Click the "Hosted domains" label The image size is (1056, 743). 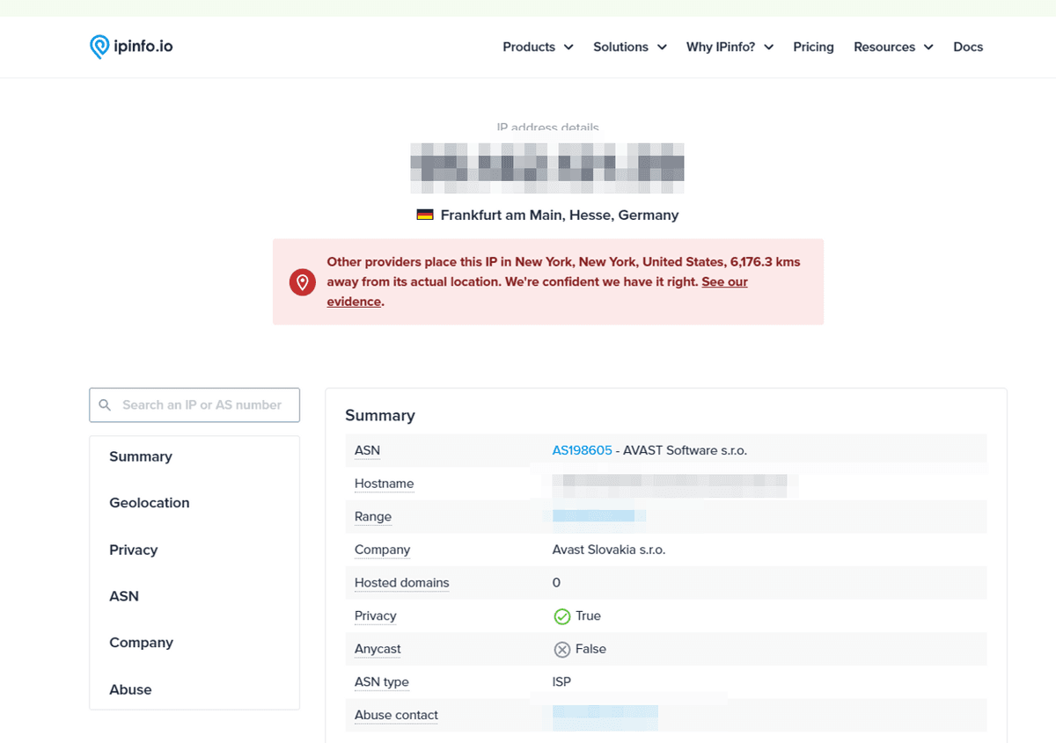coord(401,583)
